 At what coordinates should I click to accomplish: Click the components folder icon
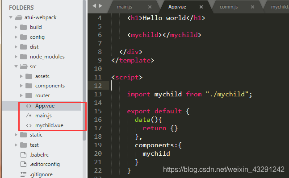coord(29,86)
